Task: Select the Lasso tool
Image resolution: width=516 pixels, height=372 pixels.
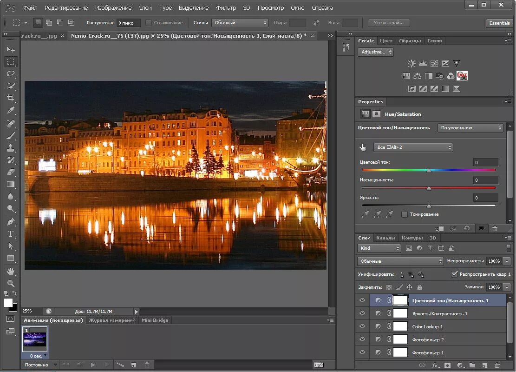Action: (x=11, y=74)
